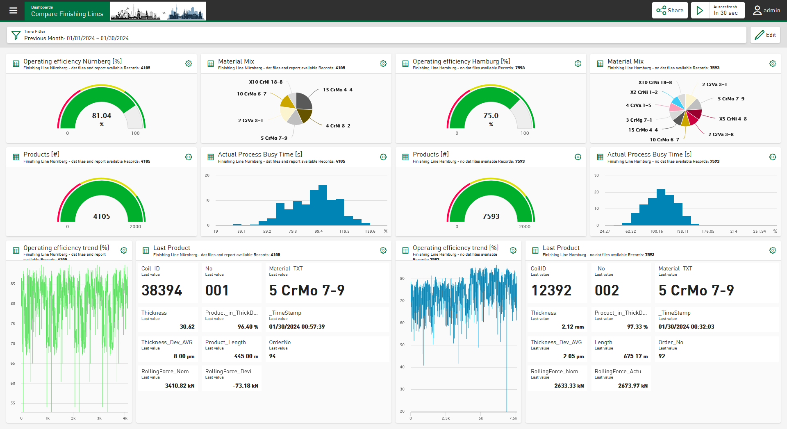Click the Edit dashboard button
Viewport: 787px width, 429px height.
coord(765,35)
